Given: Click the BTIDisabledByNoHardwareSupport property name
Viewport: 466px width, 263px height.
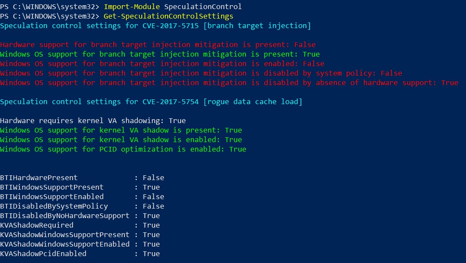Looking at the screenshot, I should pyautogui.click(x=65, y=216).
